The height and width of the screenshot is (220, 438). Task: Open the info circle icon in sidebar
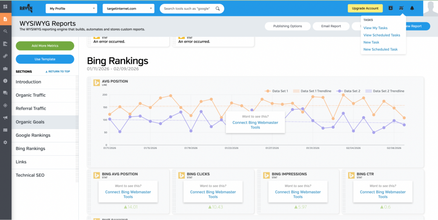(5, 80)
